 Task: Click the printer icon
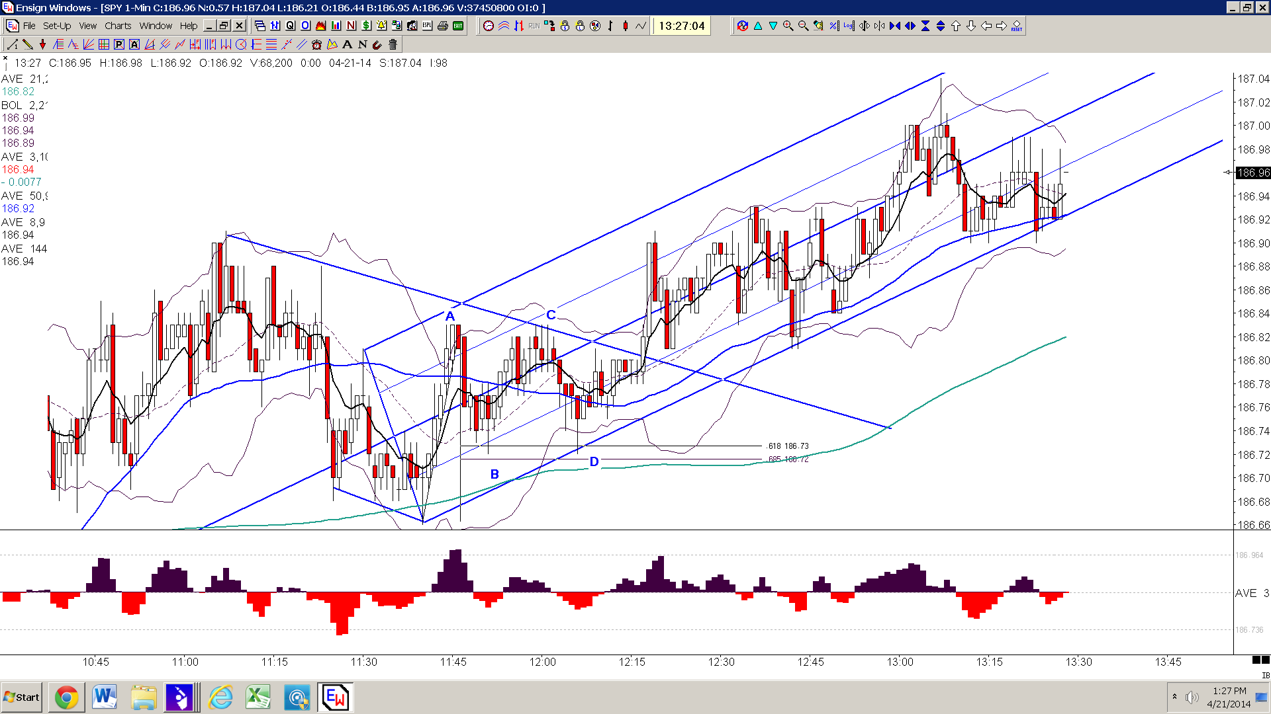click(x=442, y=26)
